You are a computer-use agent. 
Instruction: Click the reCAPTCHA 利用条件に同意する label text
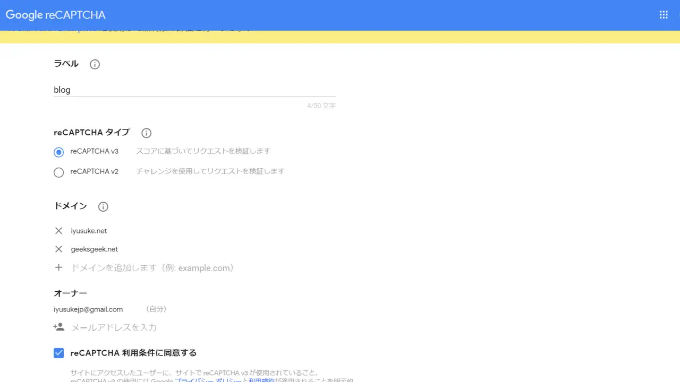coord(133,353)
